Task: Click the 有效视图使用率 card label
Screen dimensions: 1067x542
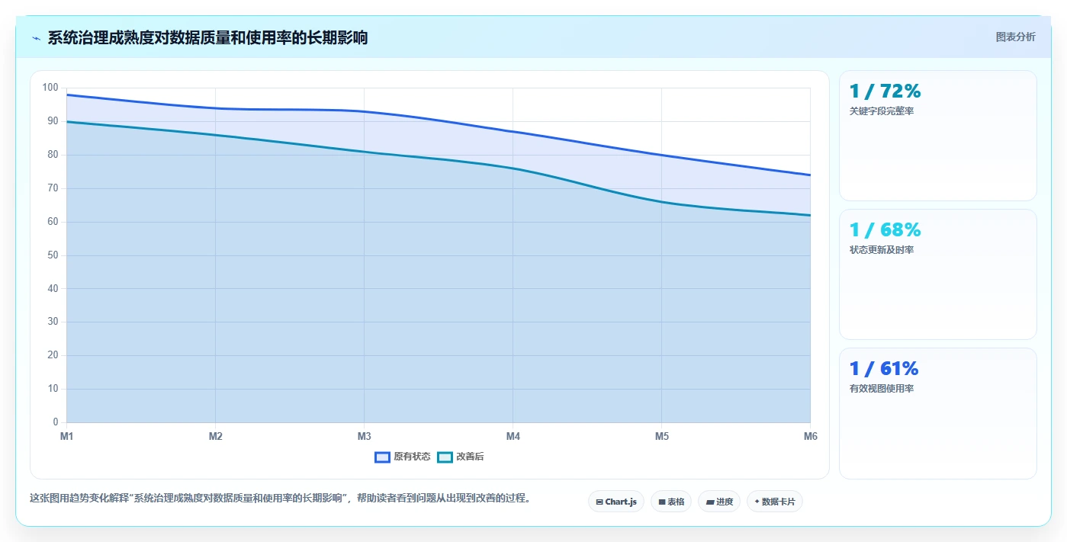Action: pos(882,389)
